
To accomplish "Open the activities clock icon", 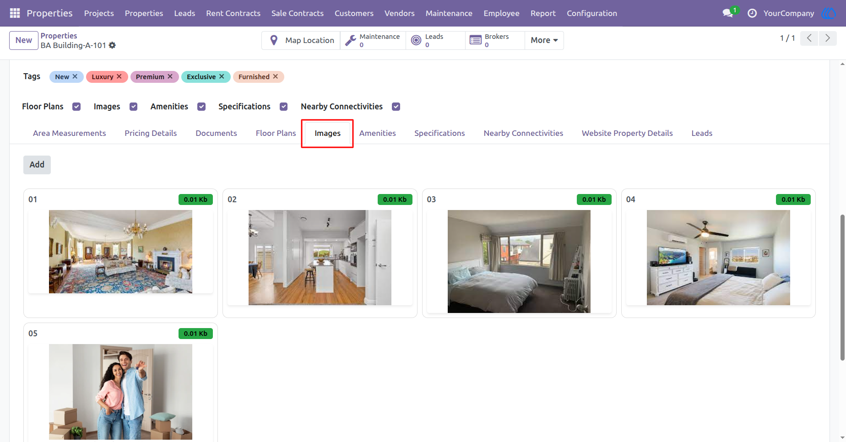I will pyautogui.click(x=752, y=13).
